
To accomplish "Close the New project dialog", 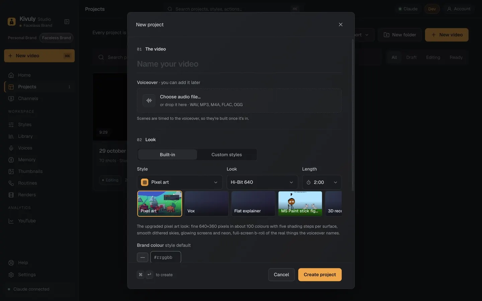I will (x=340, y=24).
